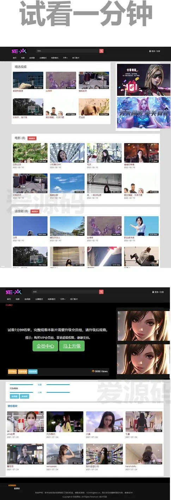This screenshot has width=171, height=500.
Task: Open the 只为等你 thumbnail with 9087 Views
Action: coord(65,422)
